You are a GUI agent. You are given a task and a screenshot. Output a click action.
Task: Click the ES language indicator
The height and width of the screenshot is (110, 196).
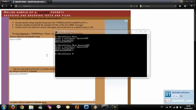pos(162,107)
